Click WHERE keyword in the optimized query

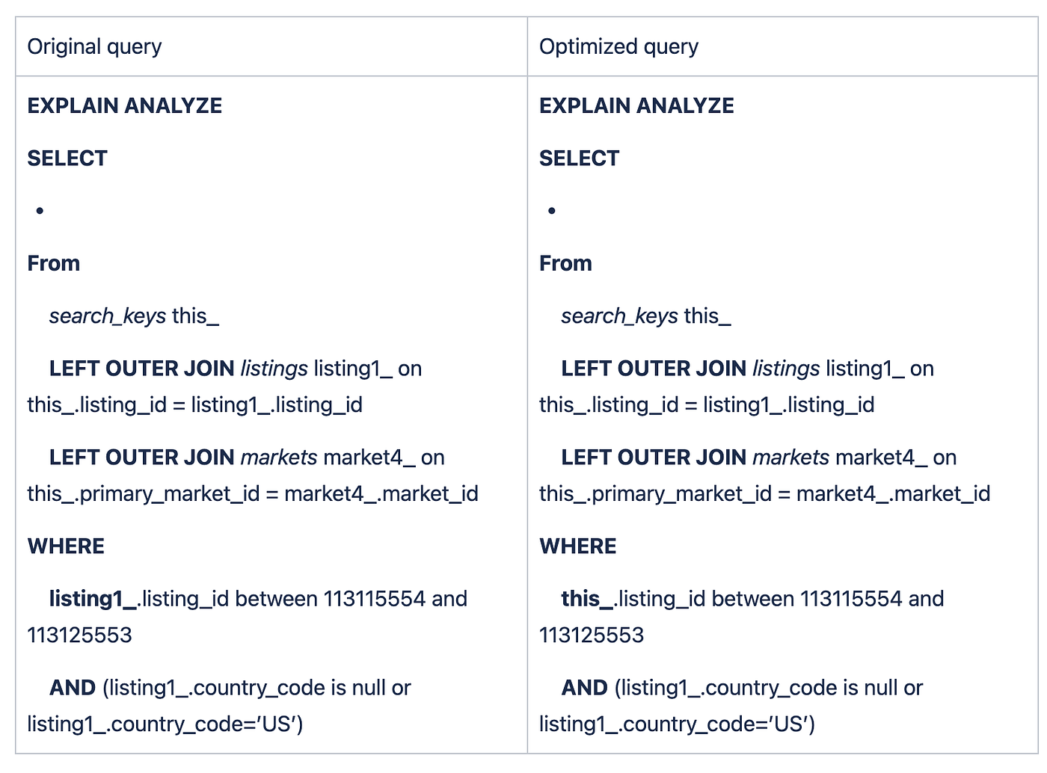point(578,546)
